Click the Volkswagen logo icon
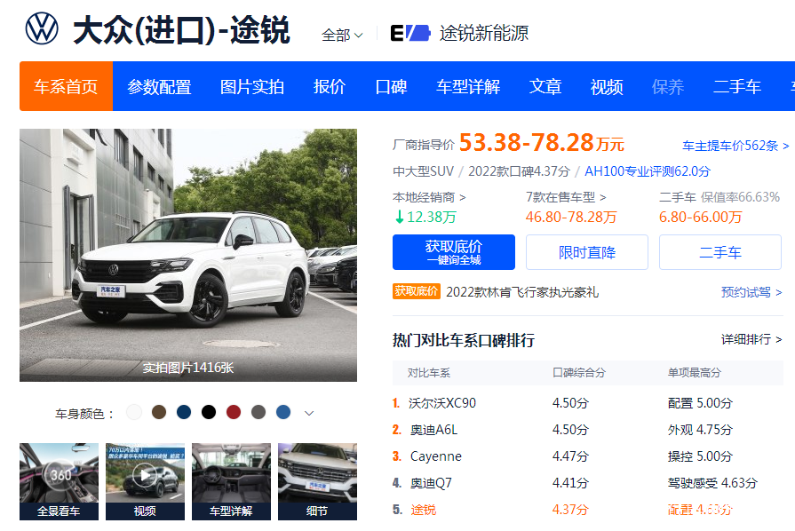 42,28
